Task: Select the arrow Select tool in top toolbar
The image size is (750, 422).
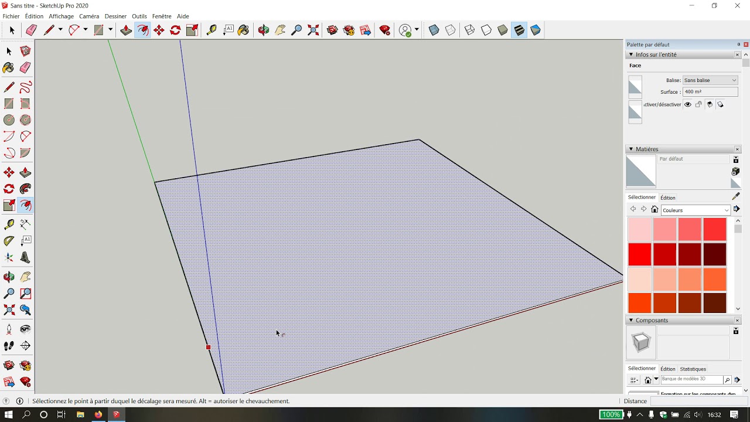Action: pyautogui.click(x=12, y=30)
